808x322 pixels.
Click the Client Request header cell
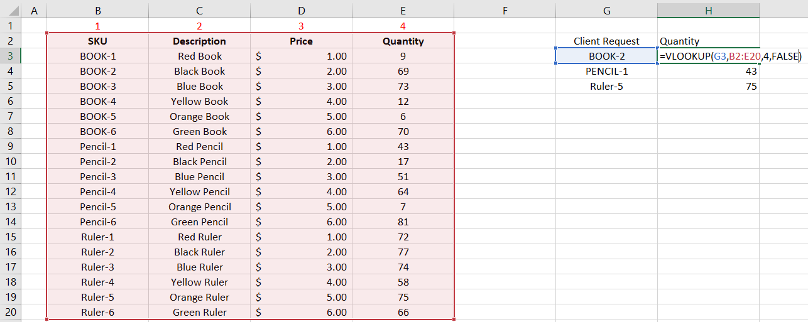click(x=606, y=41)
